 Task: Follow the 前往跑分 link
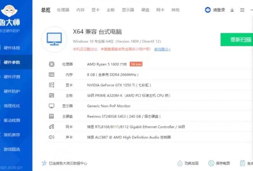click(x=162, y=49)
